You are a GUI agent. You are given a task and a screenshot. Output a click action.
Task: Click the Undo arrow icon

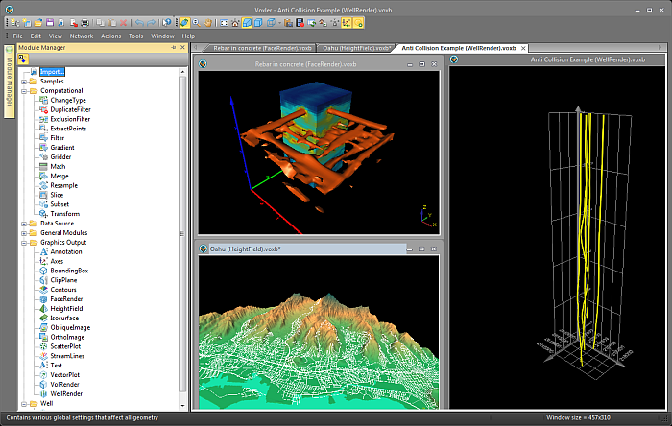tap(139, 23)
